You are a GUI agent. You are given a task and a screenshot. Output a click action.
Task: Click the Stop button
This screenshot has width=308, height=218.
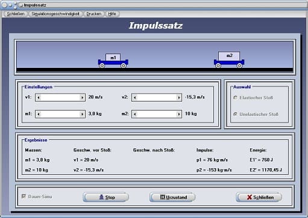click(105, 197)
